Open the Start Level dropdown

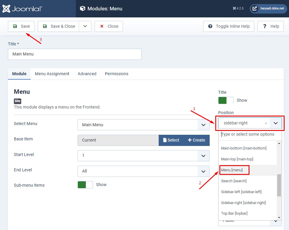point(144,155)
